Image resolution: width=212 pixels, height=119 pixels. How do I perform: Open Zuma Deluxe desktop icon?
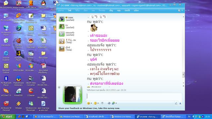tap(31, 5)
